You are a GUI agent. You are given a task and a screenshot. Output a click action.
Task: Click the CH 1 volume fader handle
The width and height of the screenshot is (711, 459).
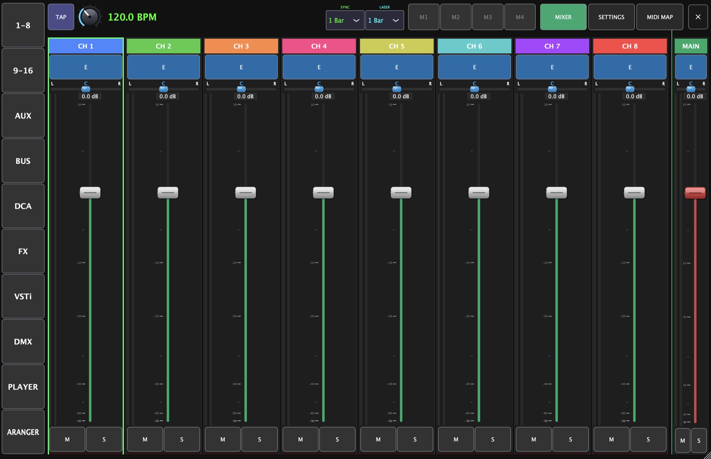90,193
